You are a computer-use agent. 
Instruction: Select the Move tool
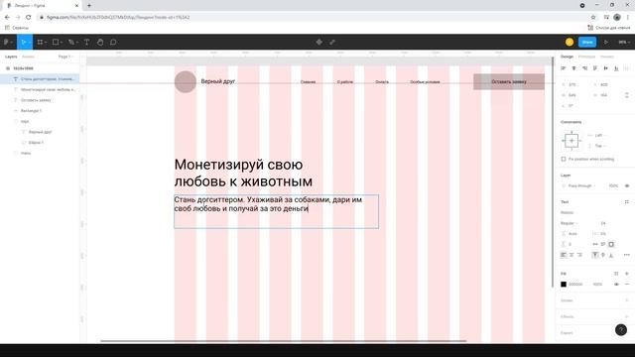point(24,42)
